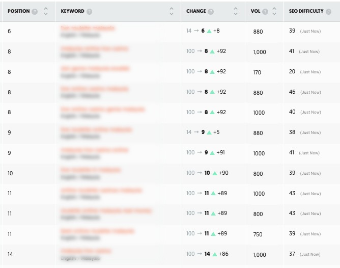
Task: Click the change cell '100 → 10 +90'
Action: (207, 173)
